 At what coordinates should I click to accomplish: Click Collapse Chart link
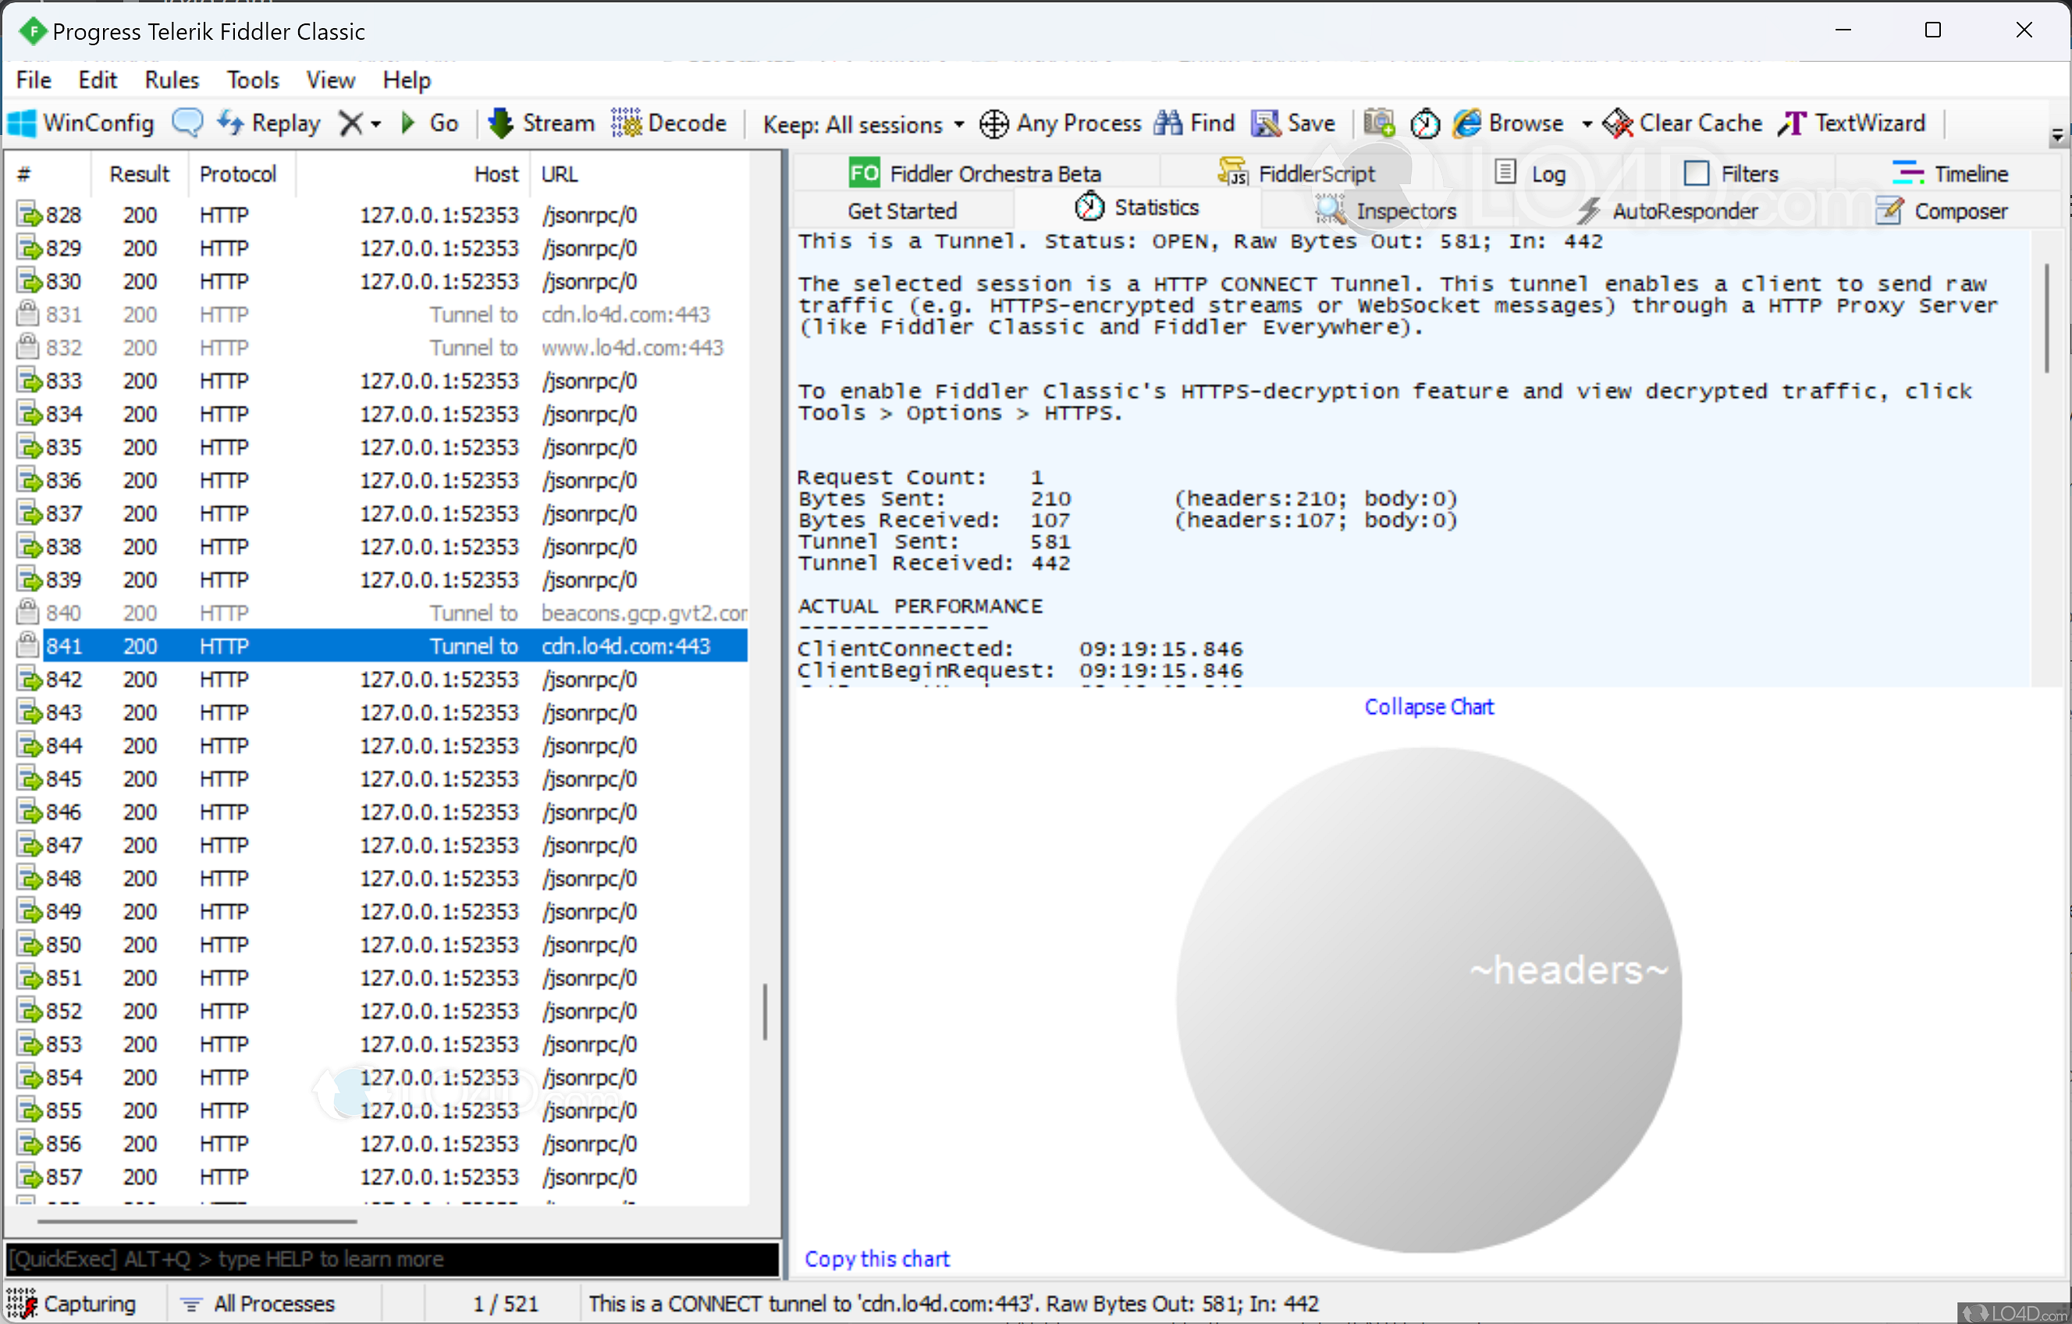coord(1428,707)
